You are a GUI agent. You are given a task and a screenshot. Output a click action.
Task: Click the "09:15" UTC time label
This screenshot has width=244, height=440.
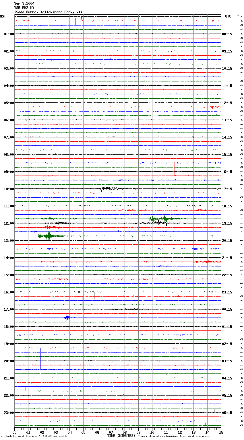(x=227, y=51)
